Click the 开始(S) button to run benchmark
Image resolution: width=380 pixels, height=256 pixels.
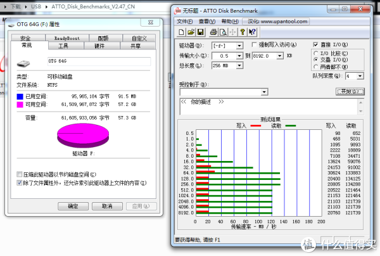(x=350, y=91)
